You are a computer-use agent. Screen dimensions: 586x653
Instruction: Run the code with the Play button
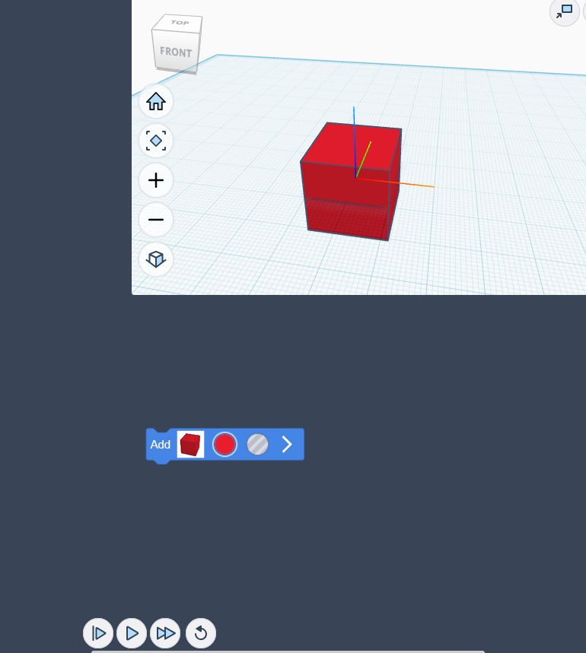coord(132,633)
